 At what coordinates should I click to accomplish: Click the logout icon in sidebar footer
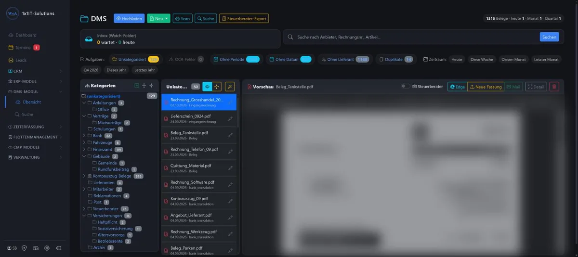click(58, 248)
